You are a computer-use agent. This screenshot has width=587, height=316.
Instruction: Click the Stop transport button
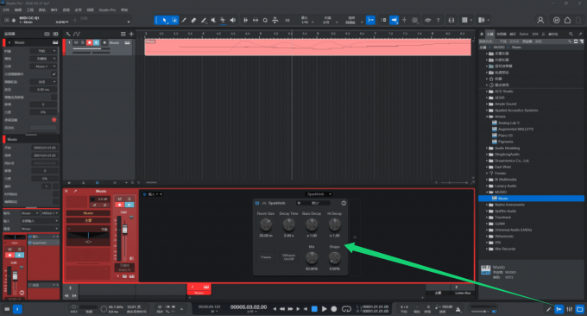click(x=314, y=309)
